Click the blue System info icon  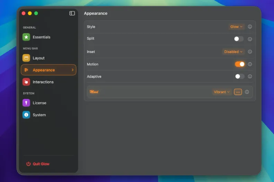pos(26,115)
